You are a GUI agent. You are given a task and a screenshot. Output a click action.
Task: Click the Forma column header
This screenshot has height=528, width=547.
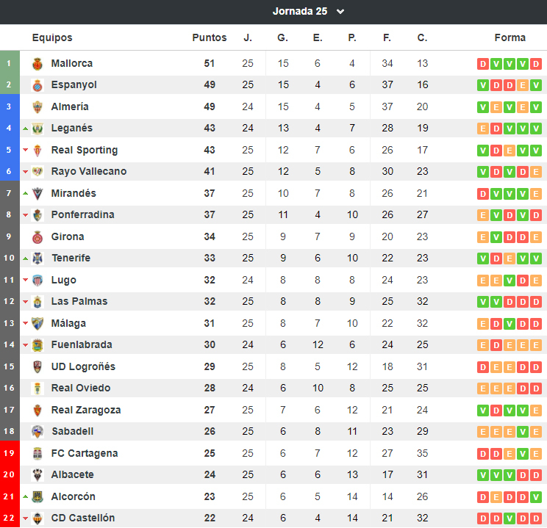tap(510, 37)
